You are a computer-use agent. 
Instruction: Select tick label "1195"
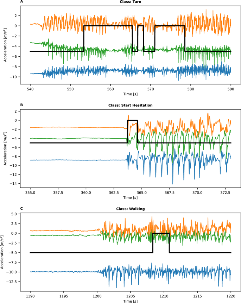(64, 296)
